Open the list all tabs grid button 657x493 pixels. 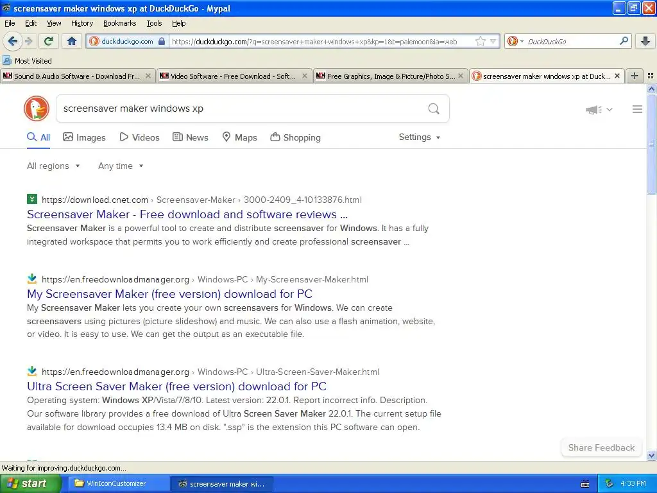(651, 76)
